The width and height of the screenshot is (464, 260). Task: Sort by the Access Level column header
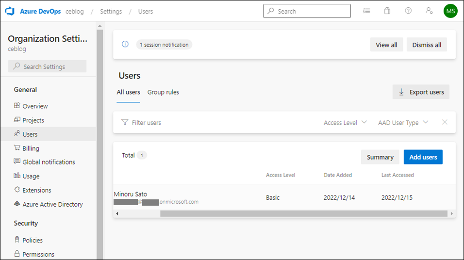pos(281,175)
